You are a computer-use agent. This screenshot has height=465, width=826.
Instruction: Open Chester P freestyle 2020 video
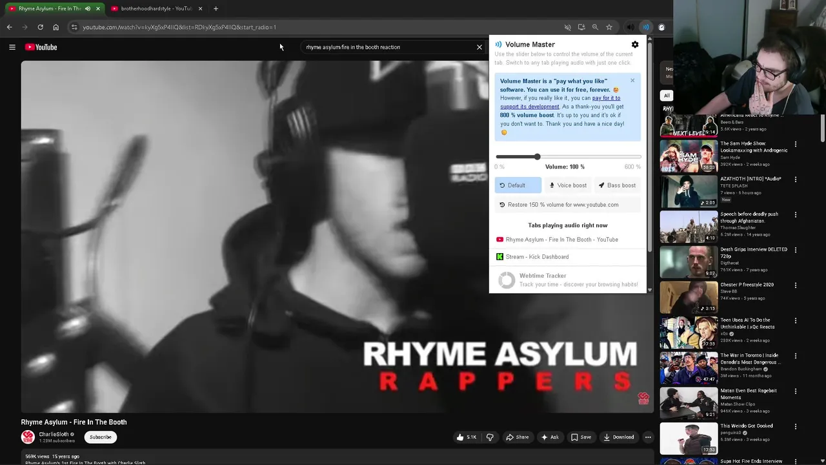(x=689, y=297)
